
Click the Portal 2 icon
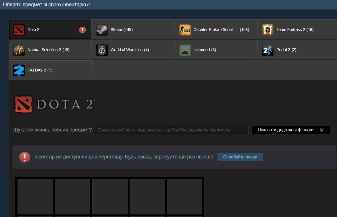click(268, 50)
